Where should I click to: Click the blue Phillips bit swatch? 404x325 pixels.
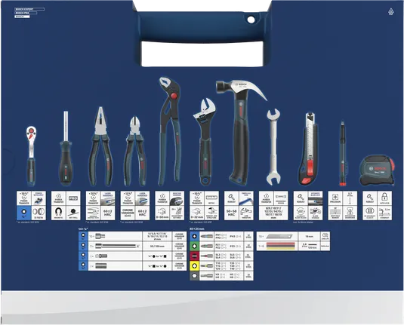pos(195,236)
